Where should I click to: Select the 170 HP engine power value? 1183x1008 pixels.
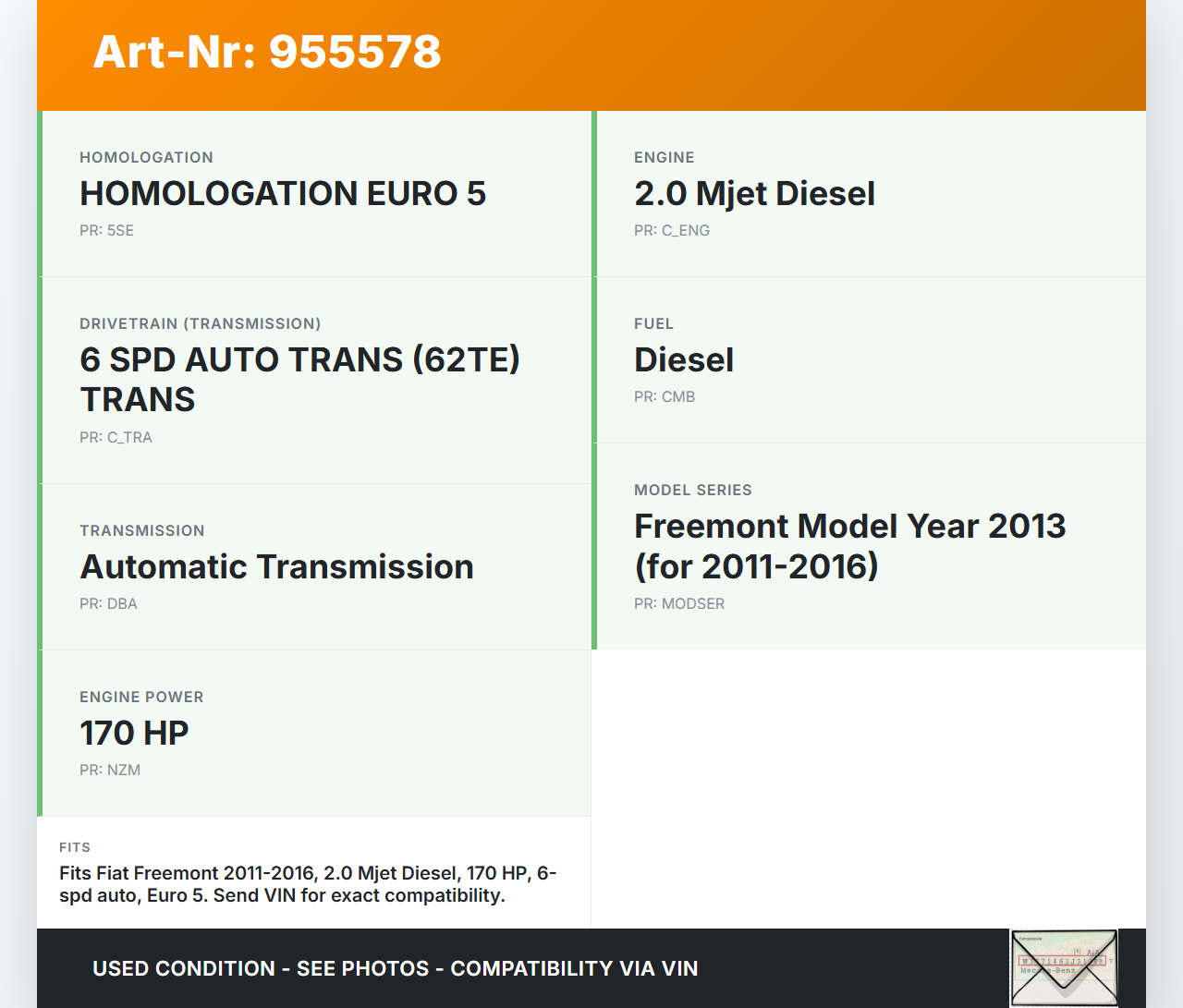134,734
